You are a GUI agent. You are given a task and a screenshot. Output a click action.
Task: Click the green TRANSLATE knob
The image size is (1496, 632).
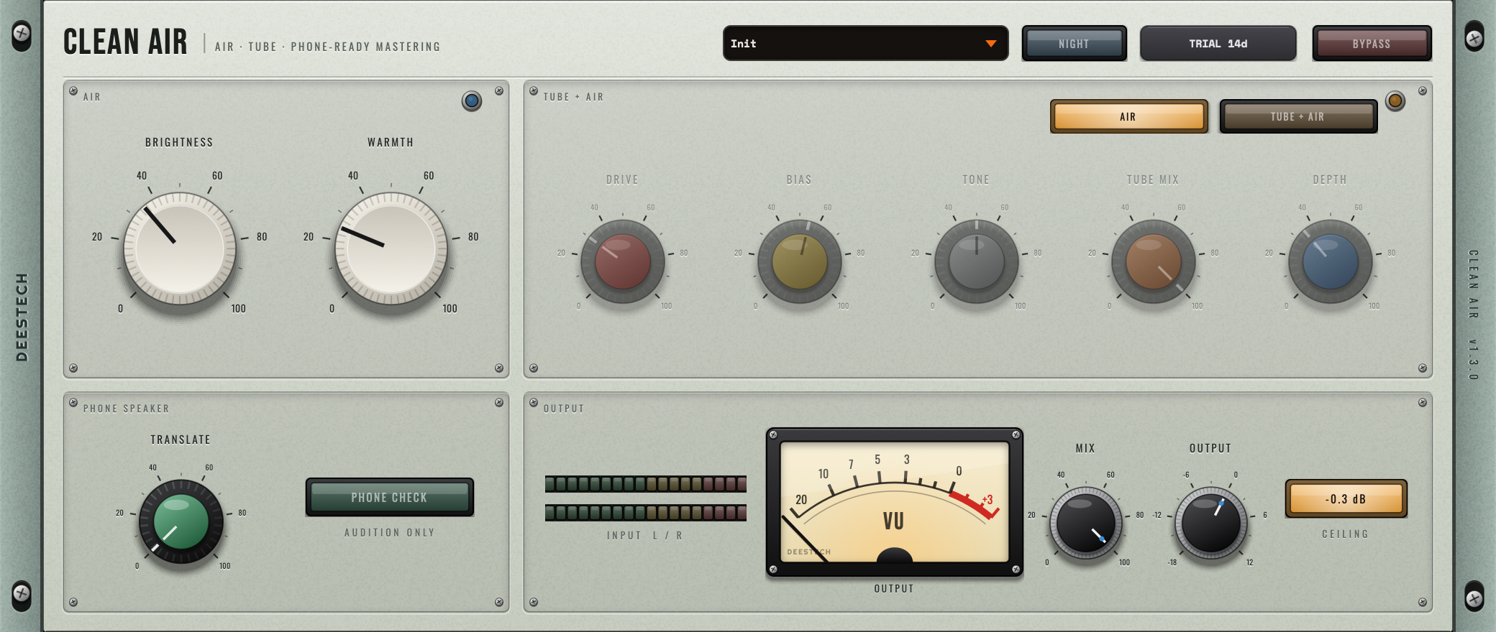pos(181,521)
